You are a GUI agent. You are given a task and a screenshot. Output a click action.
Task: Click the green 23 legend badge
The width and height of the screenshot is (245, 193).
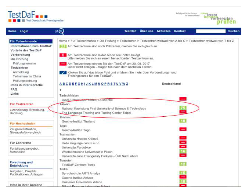point(63,46)
